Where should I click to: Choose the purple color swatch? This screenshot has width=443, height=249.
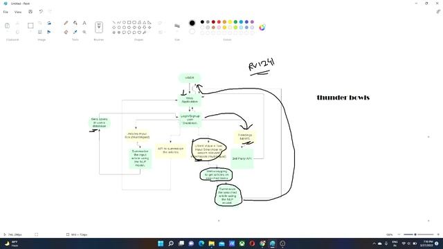click(252, 21)
